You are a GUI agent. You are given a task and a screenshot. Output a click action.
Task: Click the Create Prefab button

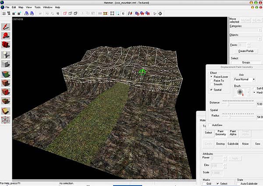(245, 51)
